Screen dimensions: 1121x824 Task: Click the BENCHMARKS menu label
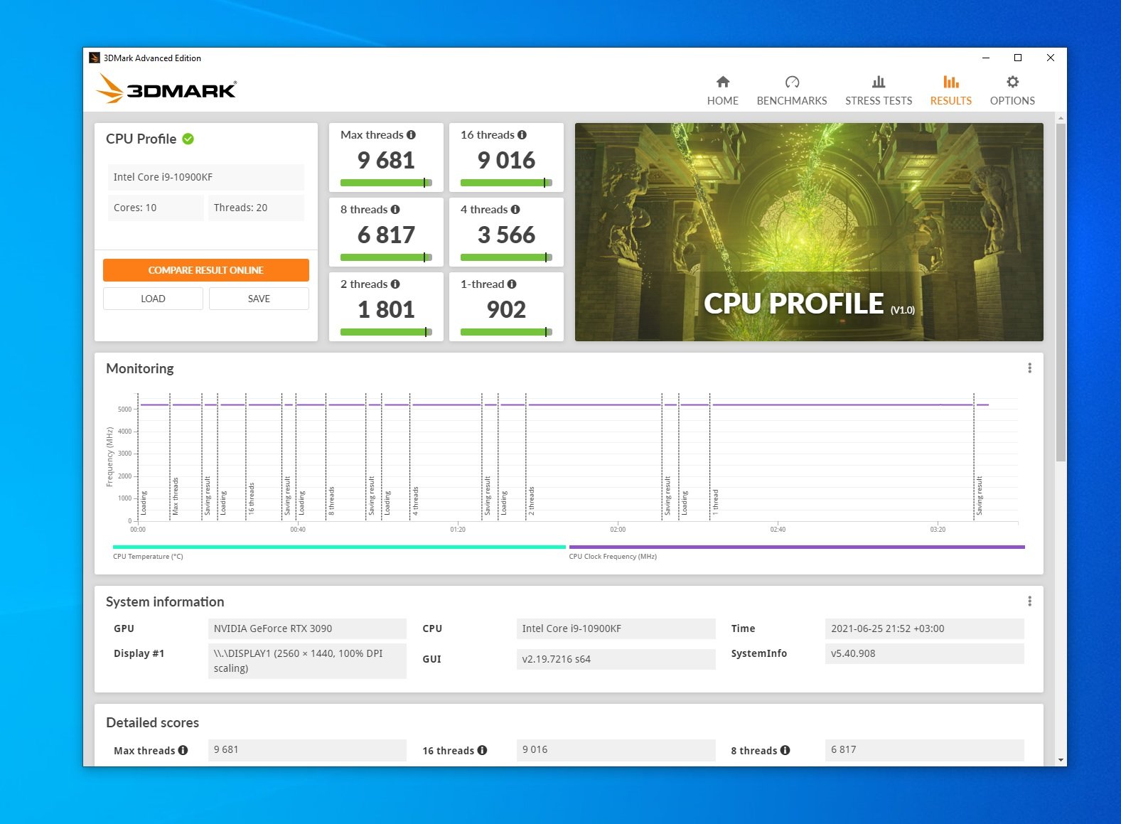pos(792,101)
